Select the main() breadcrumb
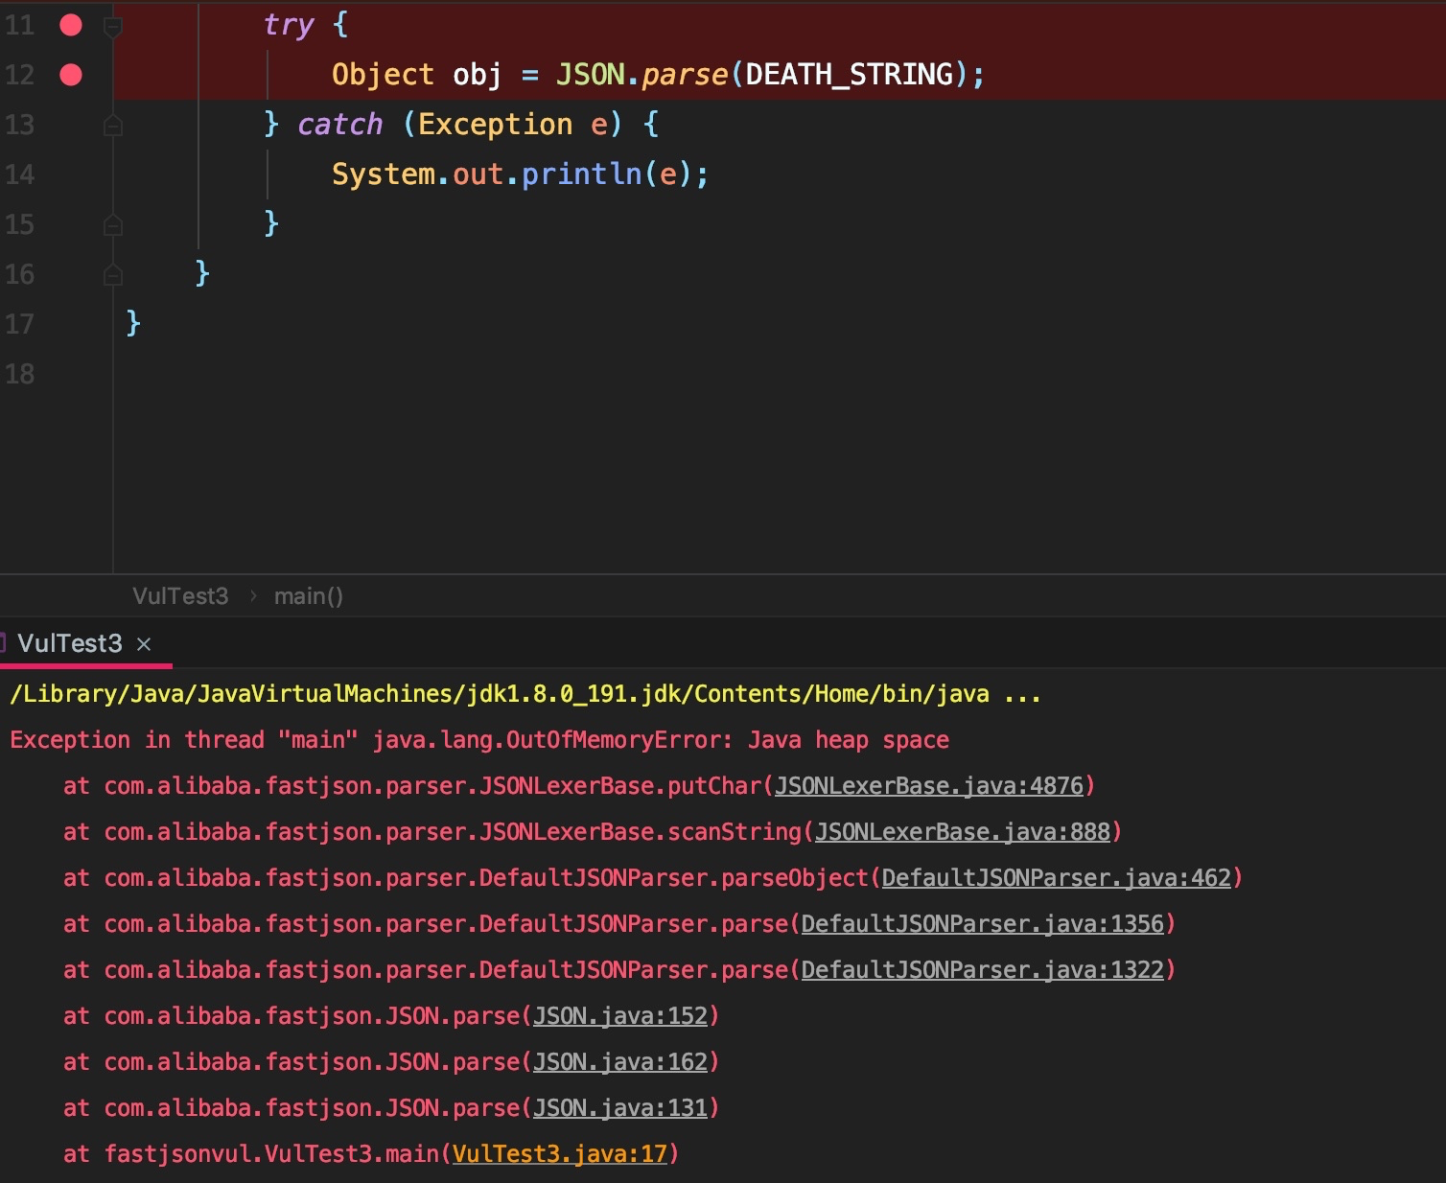The width and height of the screenshot is (1446, 1183). pos(308,596)
